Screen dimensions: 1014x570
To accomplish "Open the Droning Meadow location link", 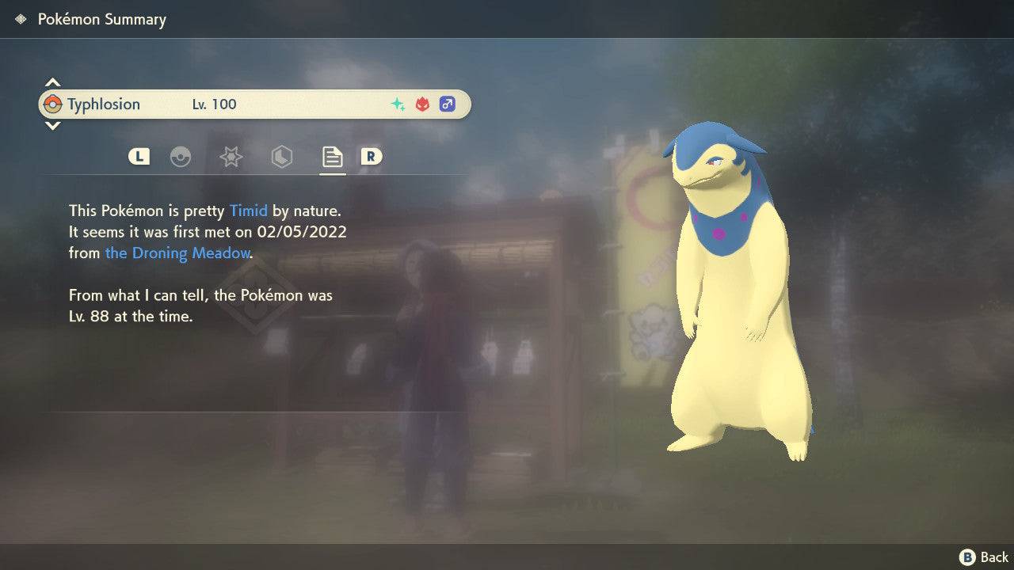I will click(x=177, y=253).
